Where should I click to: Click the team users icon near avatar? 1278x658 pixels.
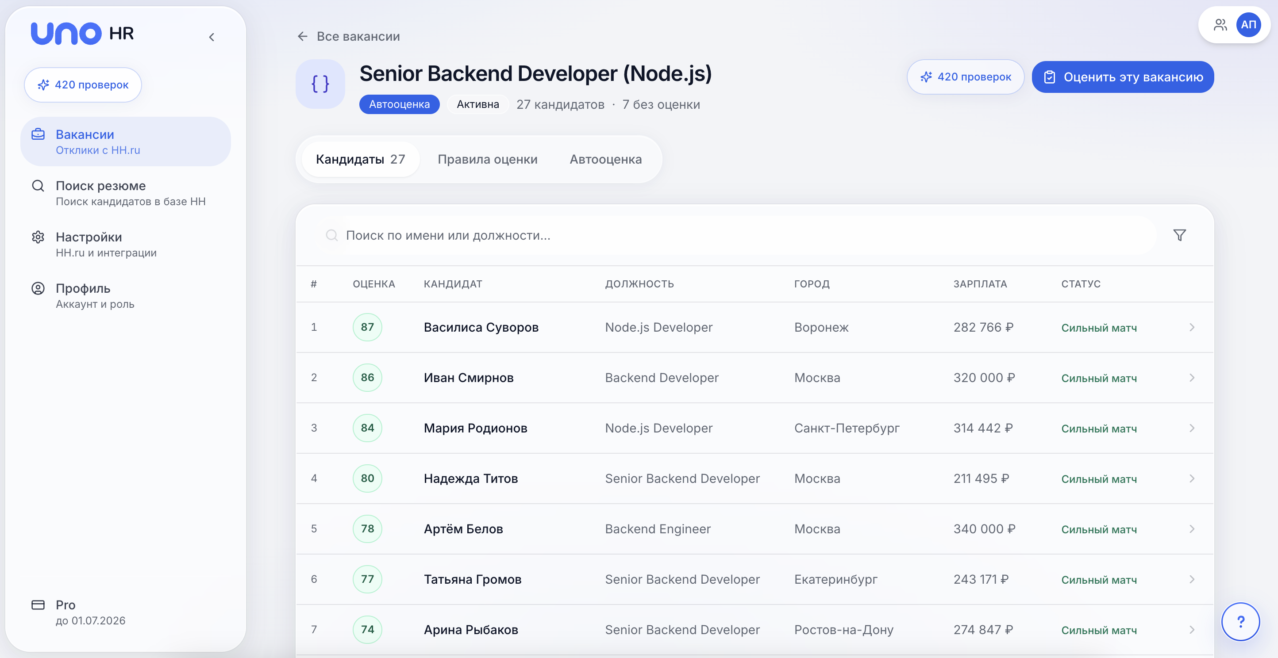[1220, 25]
